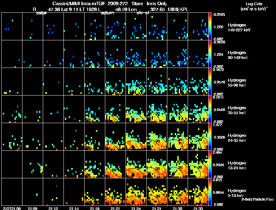Screen dimensions: 276x210
Task: Click the '21:18' time axis label
Action: point(95,208)
